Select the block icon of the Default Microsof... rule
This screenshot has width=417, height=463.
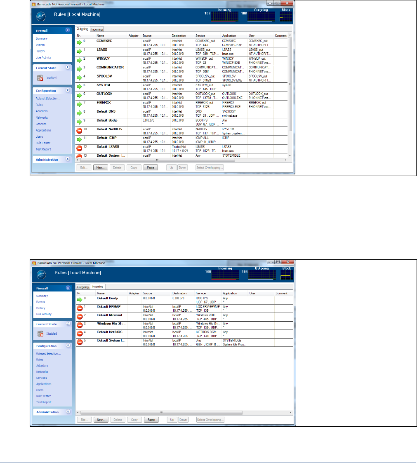(80, 317)
